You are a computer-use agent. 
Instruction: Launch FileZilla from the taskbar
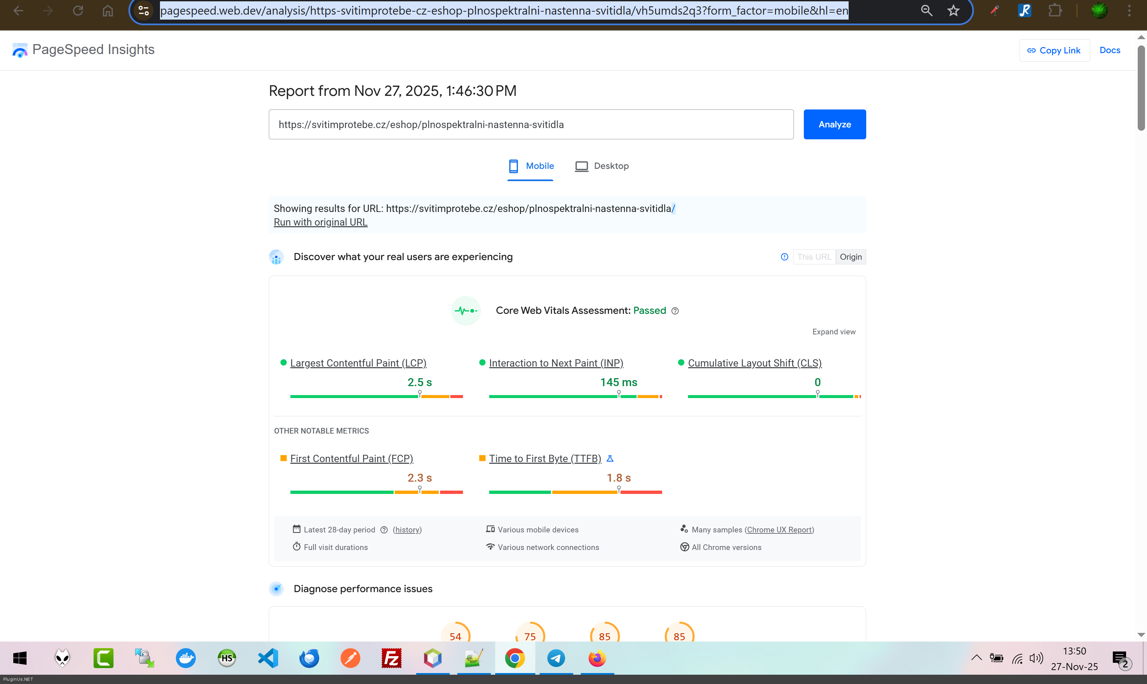391,658
